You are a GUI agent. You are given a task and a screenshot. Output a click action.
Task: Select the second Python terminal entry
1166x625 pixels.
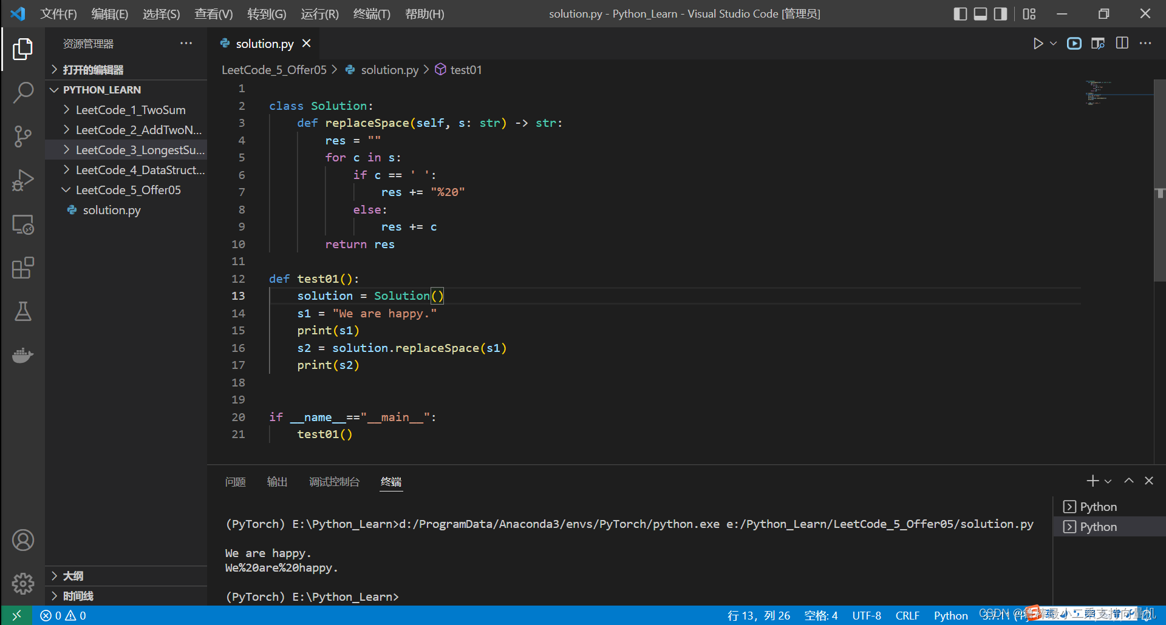pos(1110,527)
